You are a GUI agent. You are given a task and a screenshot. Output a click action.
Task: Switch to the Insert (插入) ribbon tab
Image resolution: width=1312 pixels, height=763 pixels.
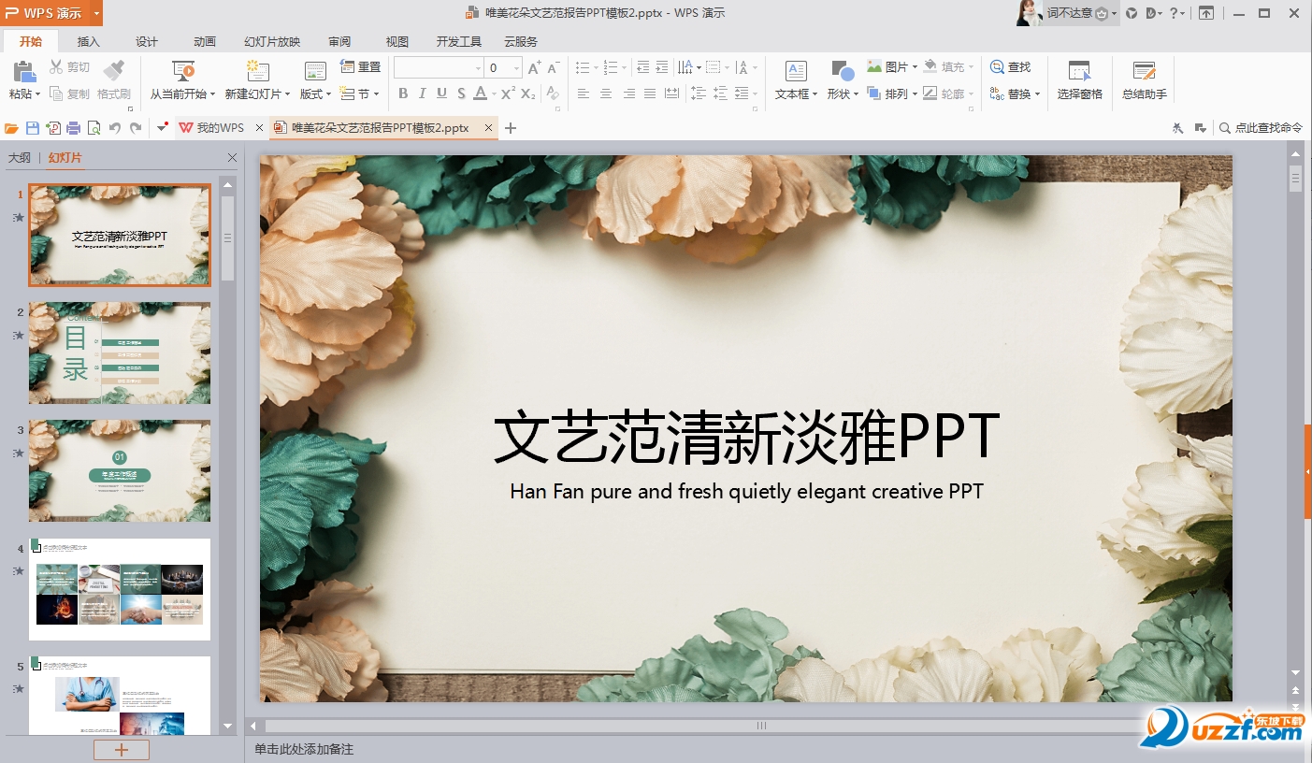pos(89,41)
